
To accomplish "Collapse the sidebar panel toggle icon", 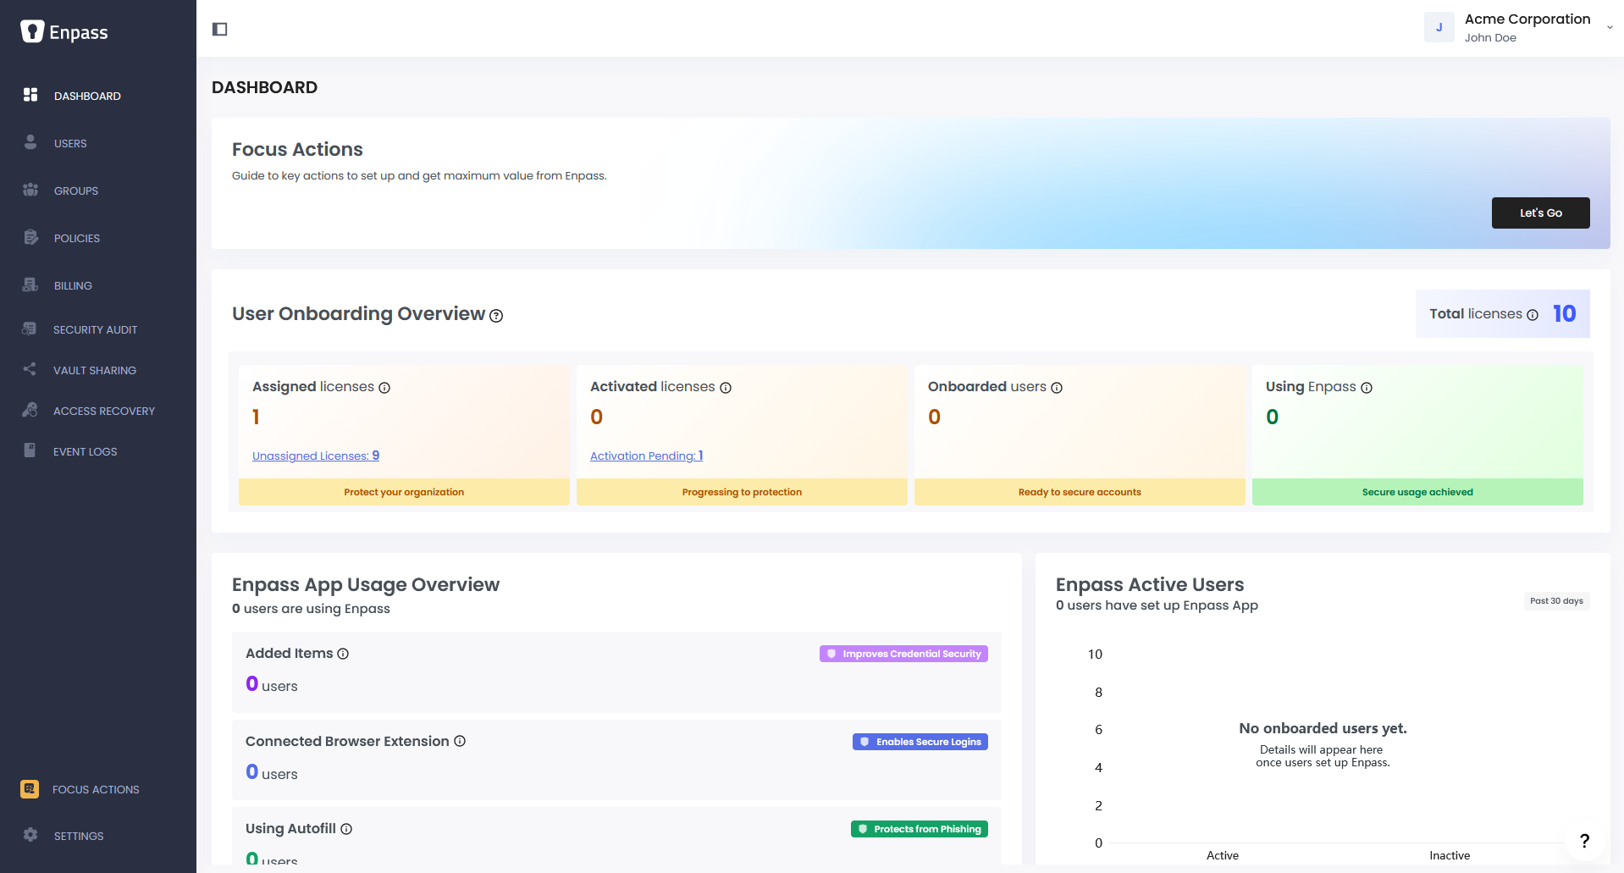I will [220, 30].
